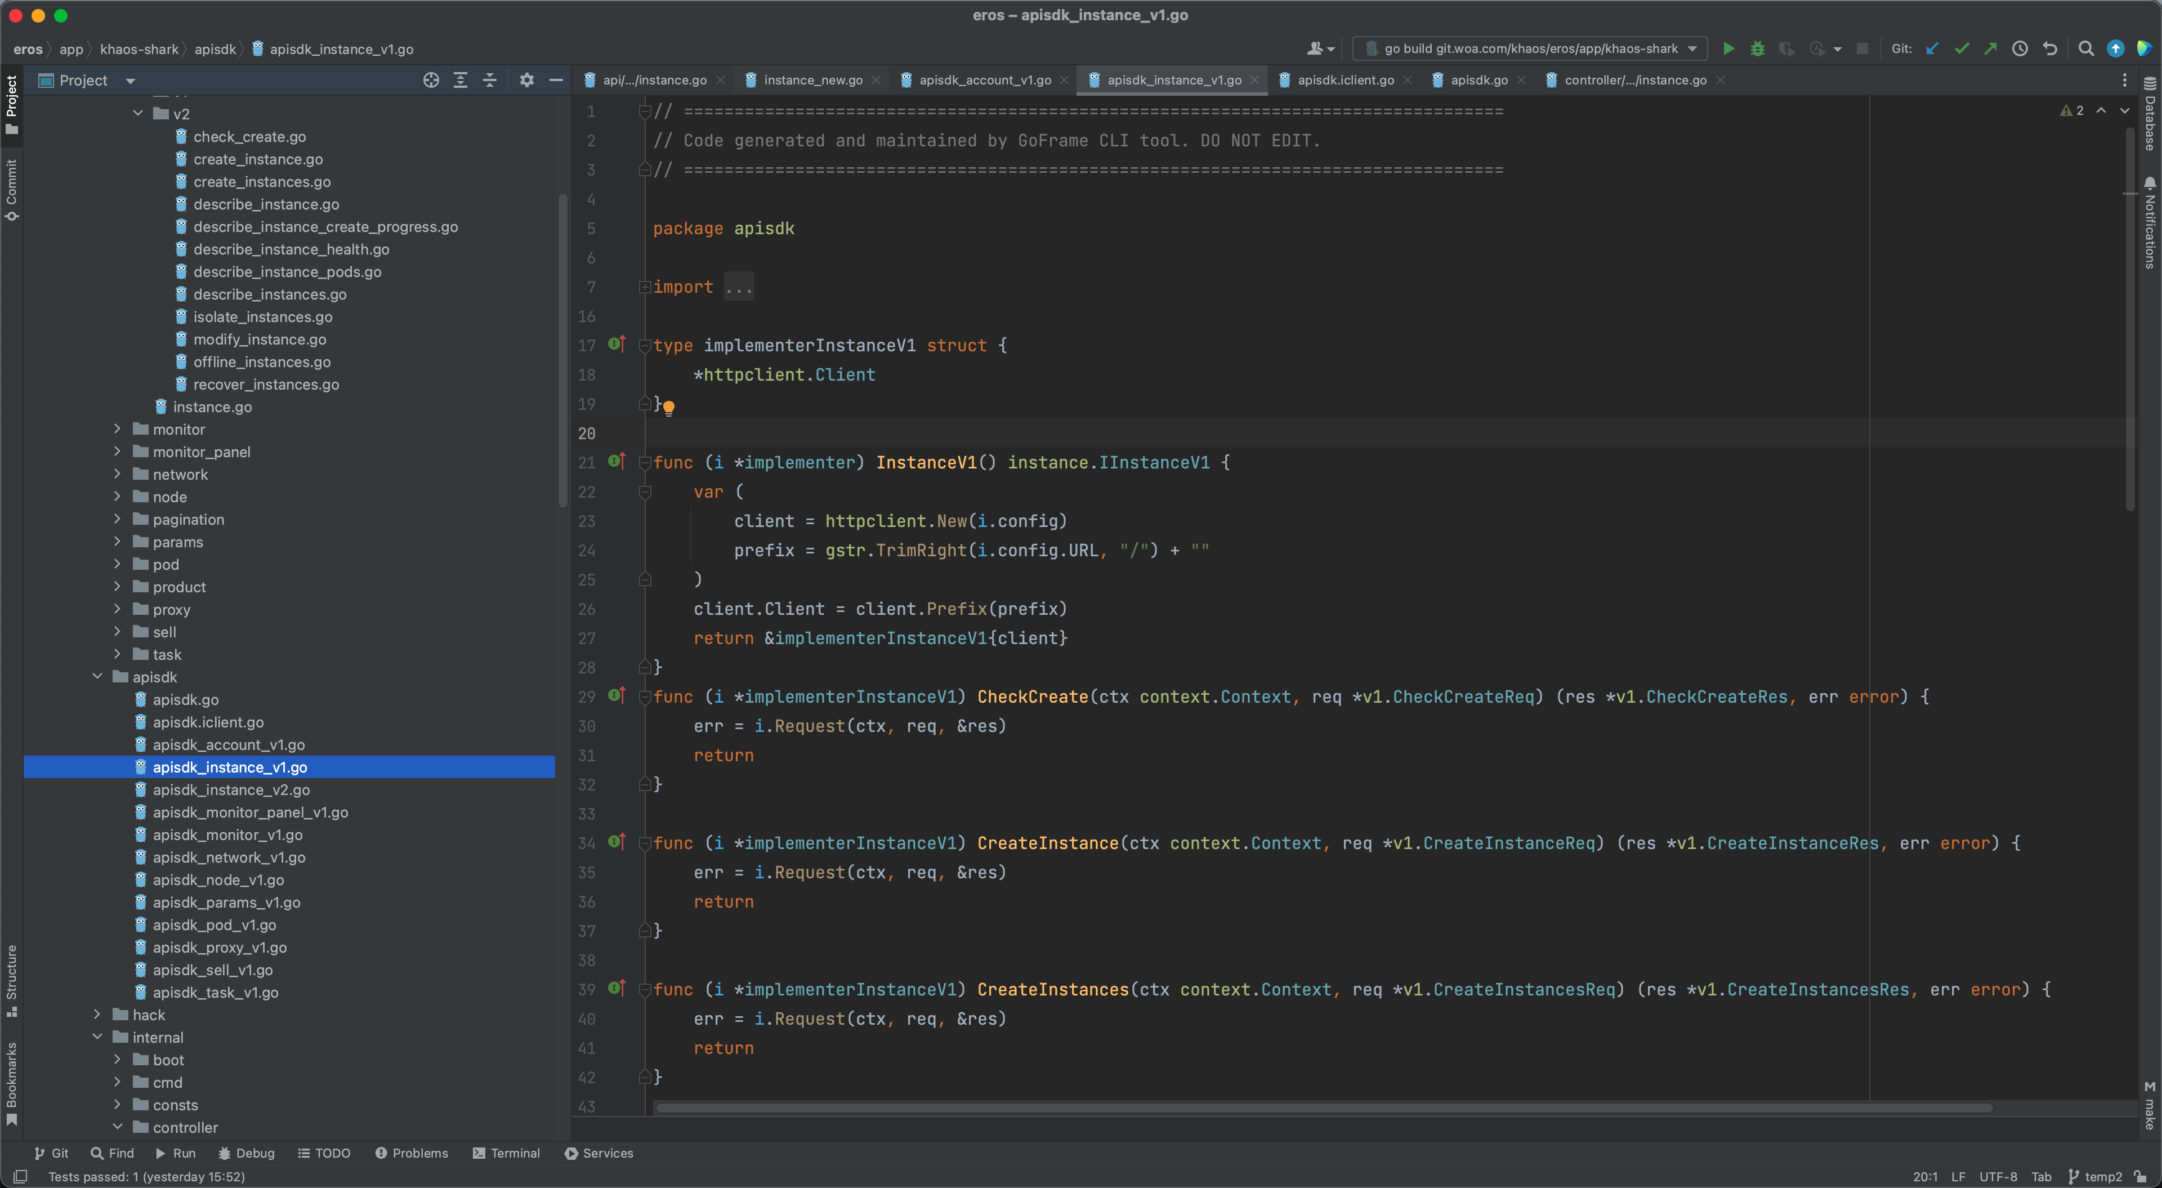Click the Debug bug icon in toolbar

point(1757,48)
